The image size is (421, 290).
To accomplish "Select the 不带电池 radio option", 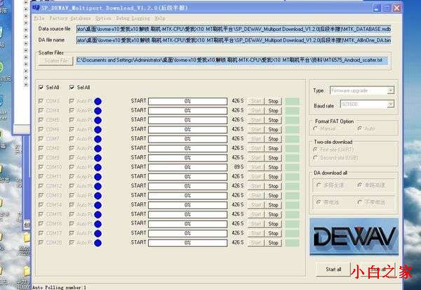I will [x=360, y=202].
